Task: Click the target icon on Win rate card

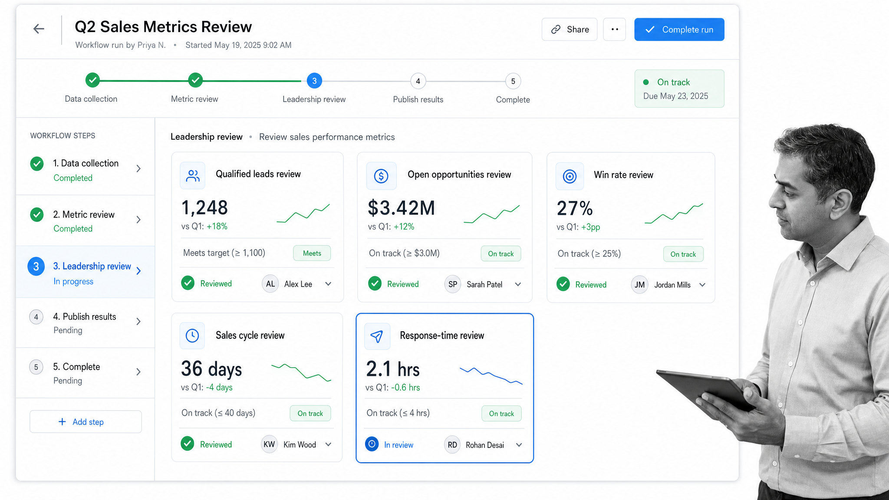Action: tap(570, 176)
